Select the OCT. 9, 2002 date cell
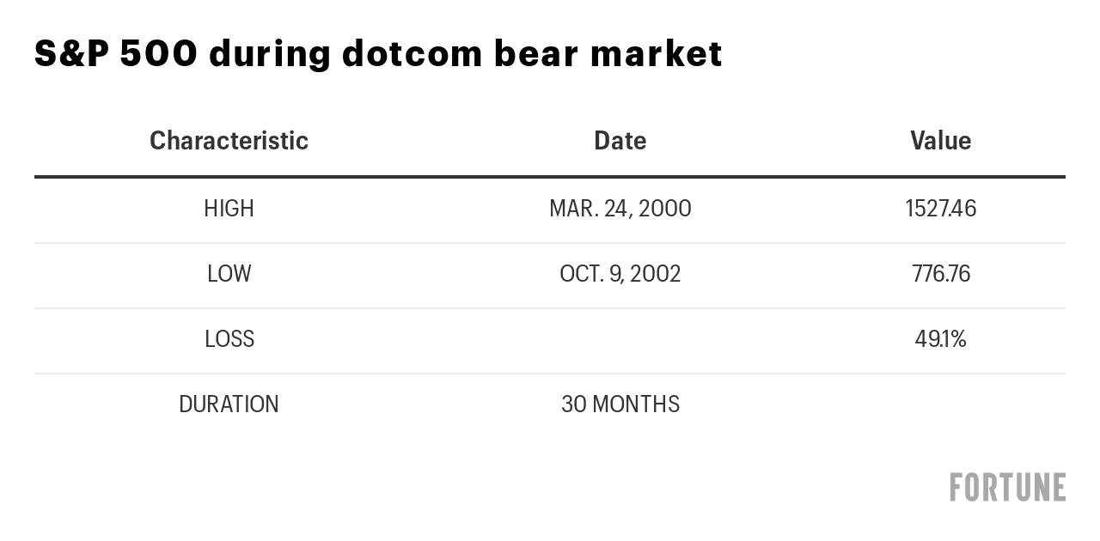The width and height of the screenshot is (1100, 541). click(620, 274)
